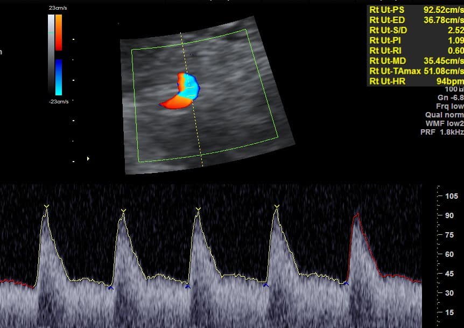
Task: Click the red-orange color velocity scale bar
Action: point(58,32)
